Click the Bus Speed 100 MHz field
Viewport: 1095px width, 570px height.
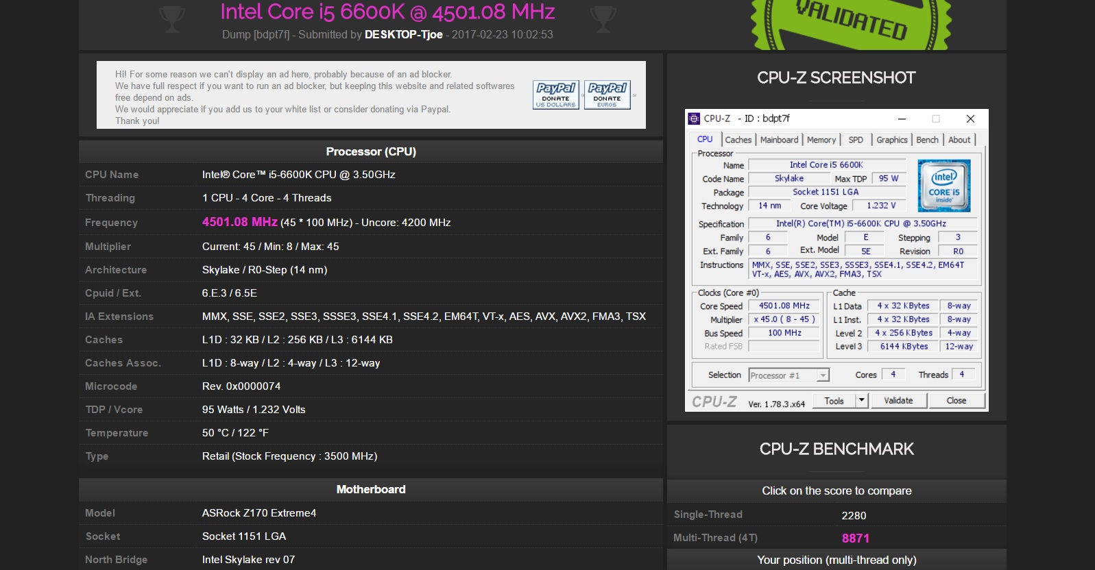point(784,333)
